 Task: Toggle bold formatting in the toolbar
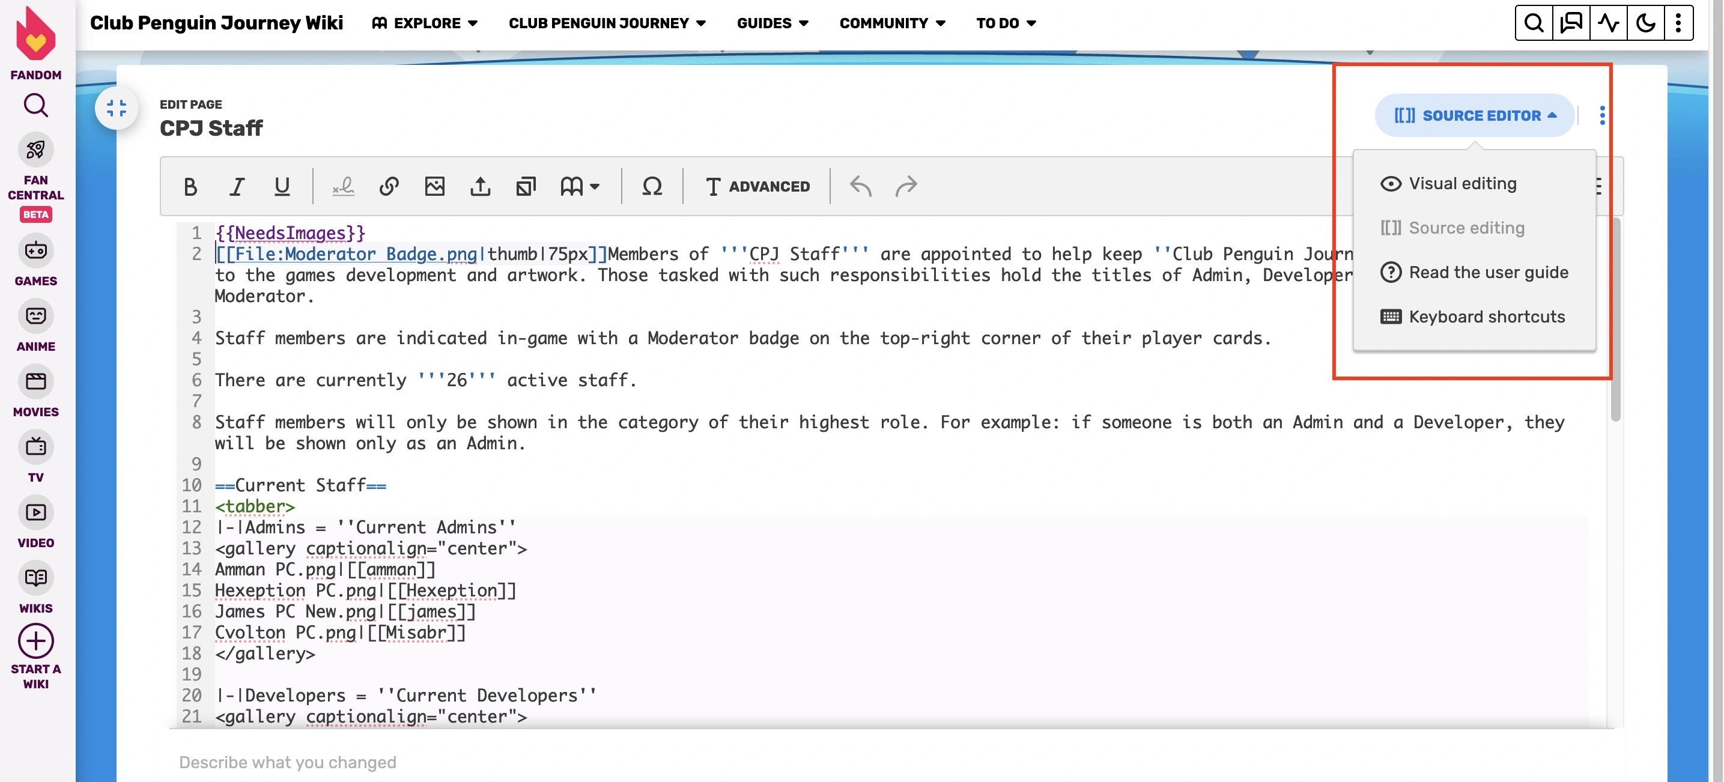pyautogui.click(x=190, y=186)
